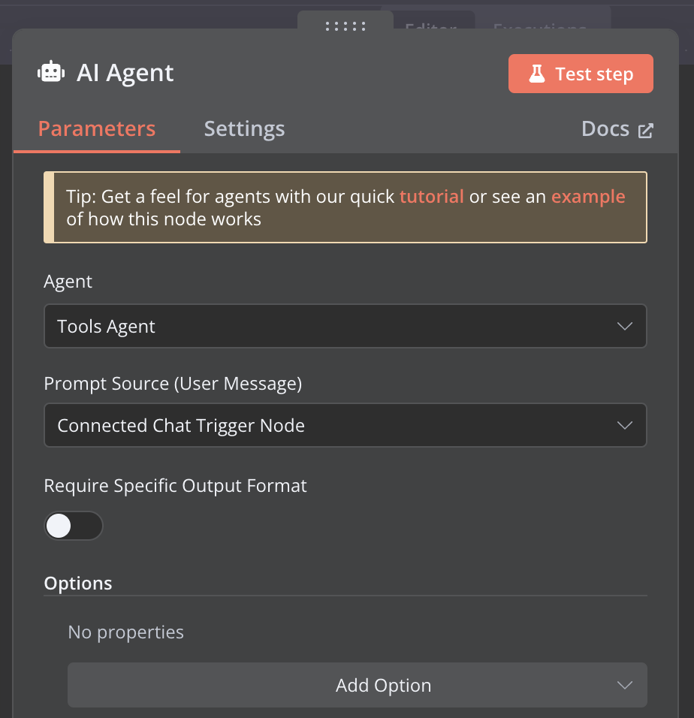This screenshot has width=694, height=718.
Task: Click the external link icon next to Docs
Action: point(645,130)
